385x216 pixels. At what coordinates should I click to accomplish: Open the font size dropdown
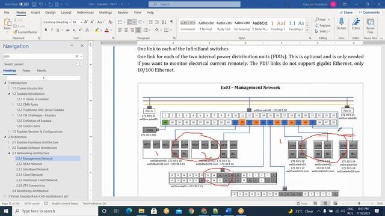pyautogui.click(x=81, y=22)
